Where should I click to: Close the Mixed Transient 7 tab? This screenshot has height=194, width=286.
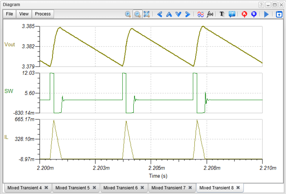click(x=190, y=188)
